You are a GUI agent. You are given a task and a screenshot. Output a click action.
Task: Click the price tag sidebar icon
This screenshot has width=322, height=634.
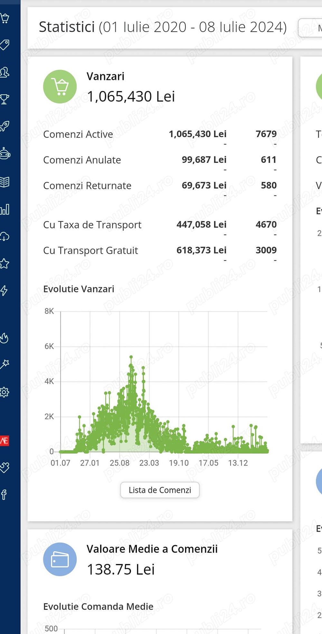(x=5, y=45)
